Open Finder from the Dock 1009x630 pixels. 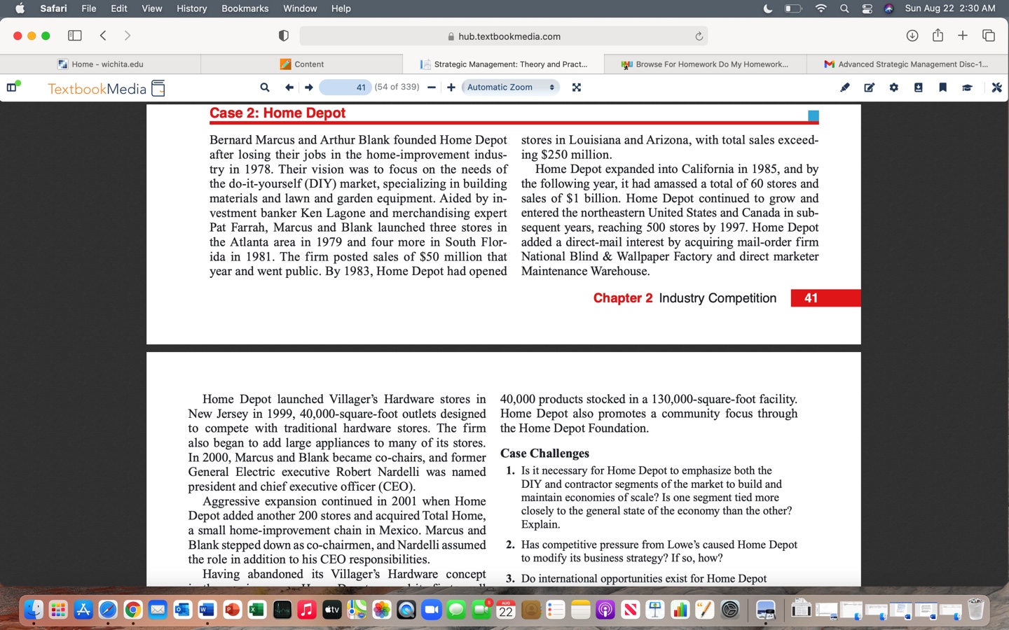(x=34, y=610)
